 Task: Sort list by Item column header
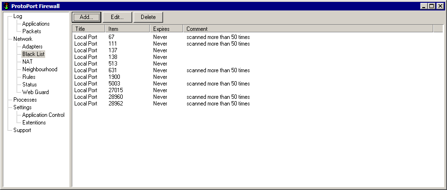[x=127, y=29]
